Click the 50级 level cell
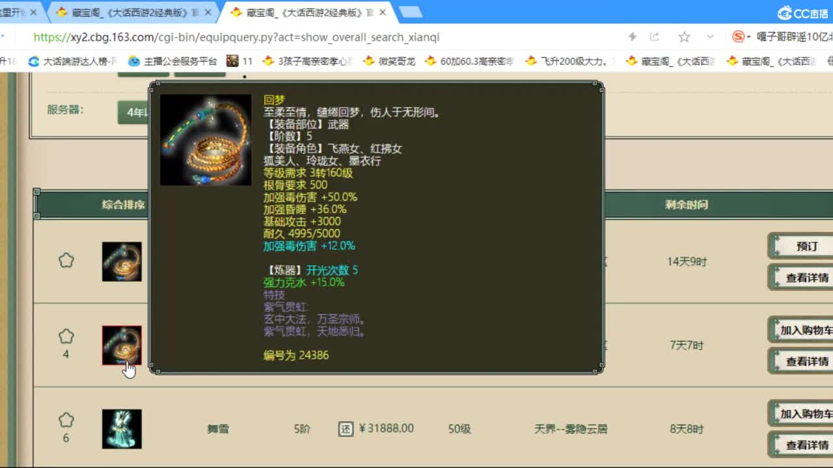The image size is (833, 468). click(x=459, y=429)
